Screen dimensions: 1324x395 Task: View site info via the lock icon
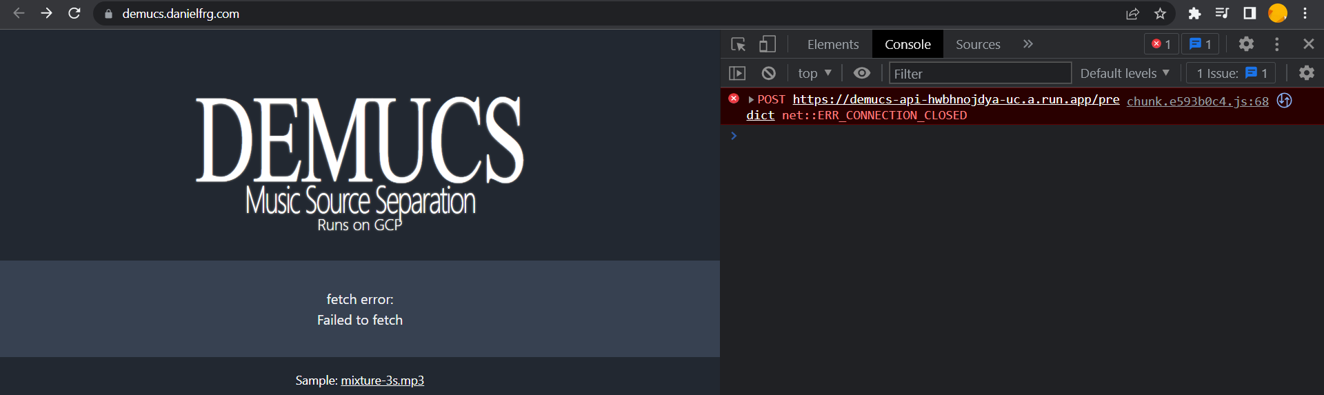click(108, 14)
